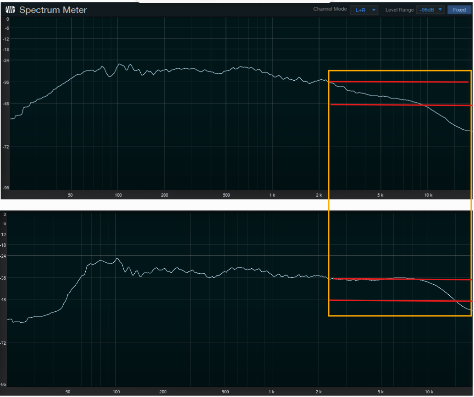The image size is (474, 397).
Task: Open the Level Range -96dB dropdown
Action: click(430, 10)
